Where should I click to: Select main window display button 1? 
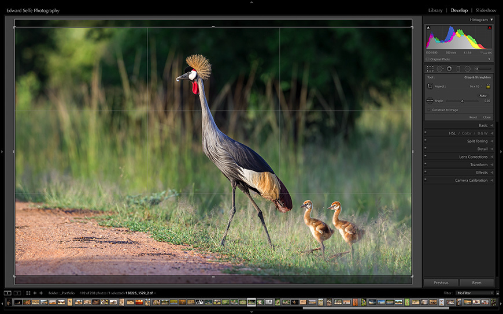click(x=8, y=293)
